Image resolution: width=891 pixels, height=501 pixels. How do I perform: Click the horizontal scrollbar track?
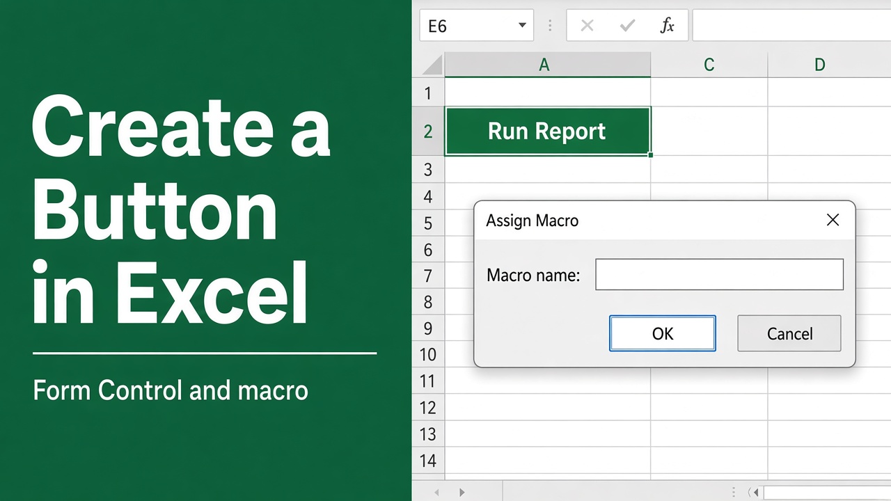[827, 492]
